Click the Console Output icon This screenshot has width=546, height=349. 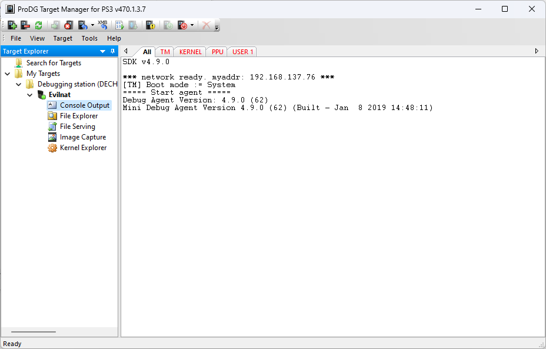click(52, 105)
